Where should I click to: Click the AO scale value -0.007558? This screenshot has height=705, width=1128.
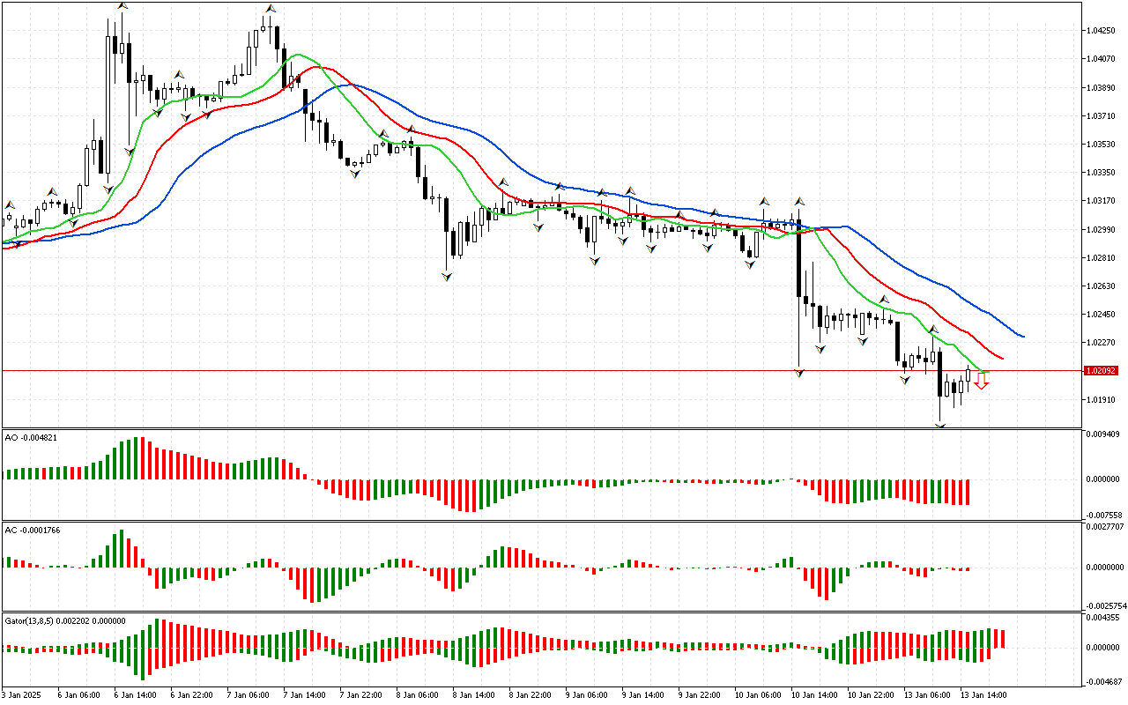pyautogui.click(x=1105, y=515)
